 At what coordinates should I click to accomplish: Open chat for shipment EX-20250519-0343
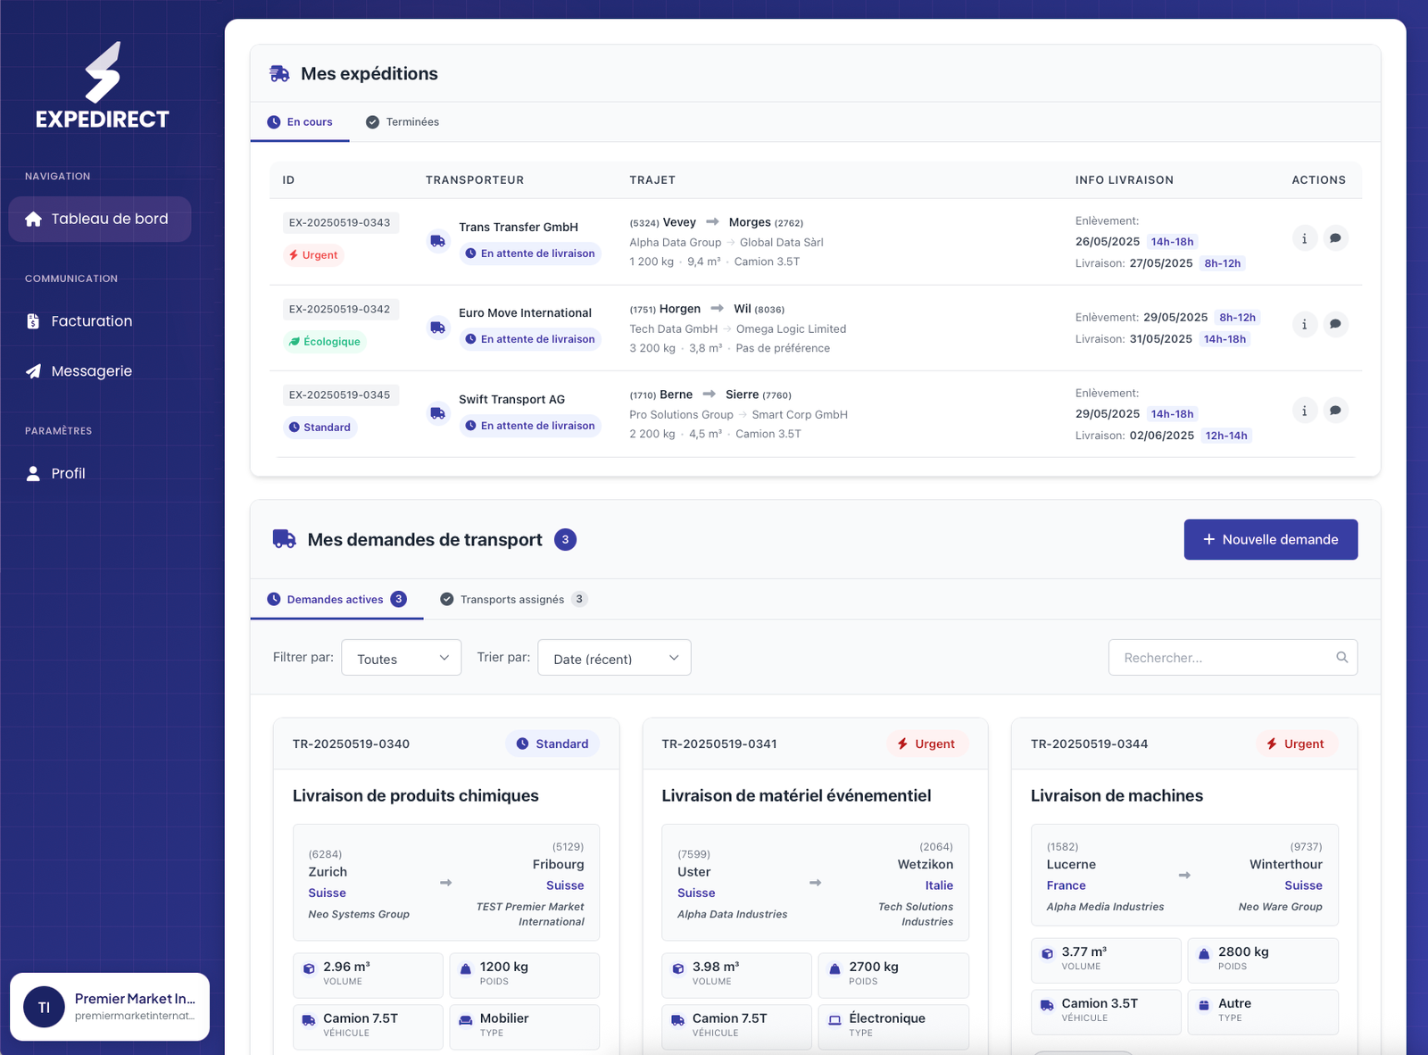(x=1335, y=238)
